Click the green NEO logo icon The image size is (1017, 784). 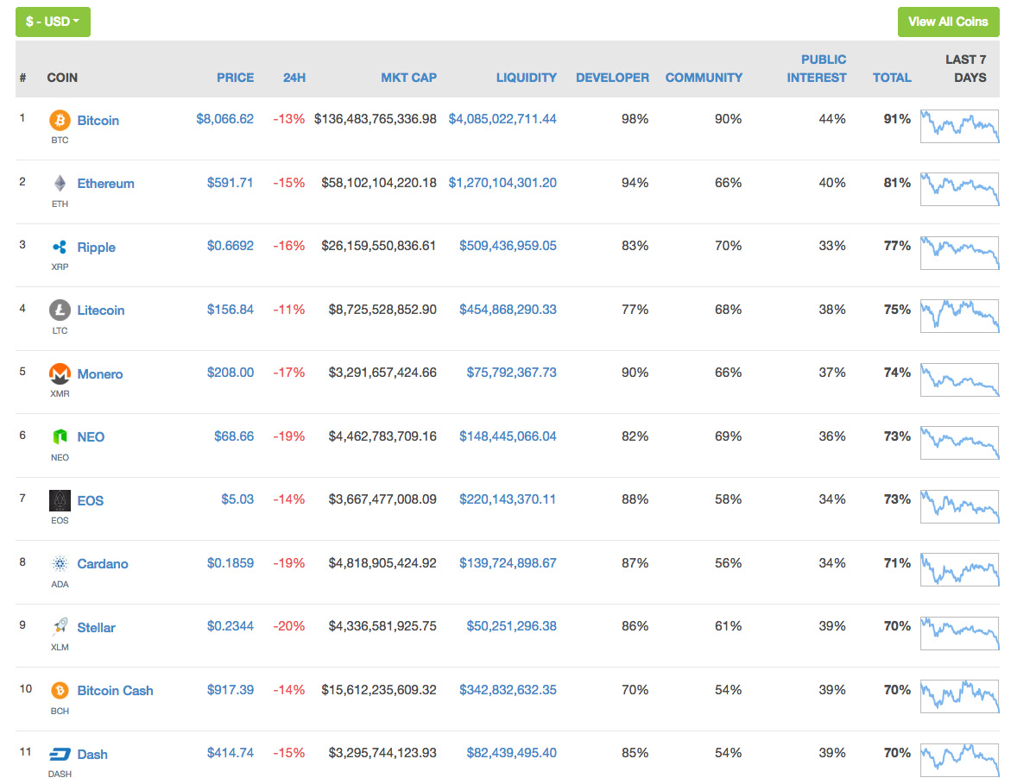point(60,436)
